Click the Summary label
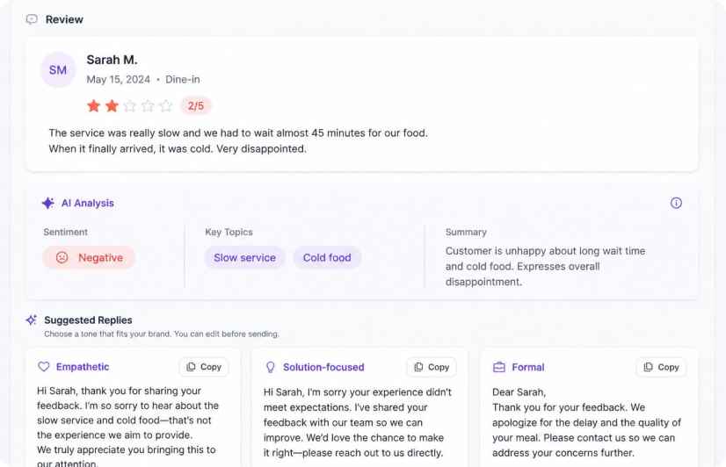 point(466,232)
